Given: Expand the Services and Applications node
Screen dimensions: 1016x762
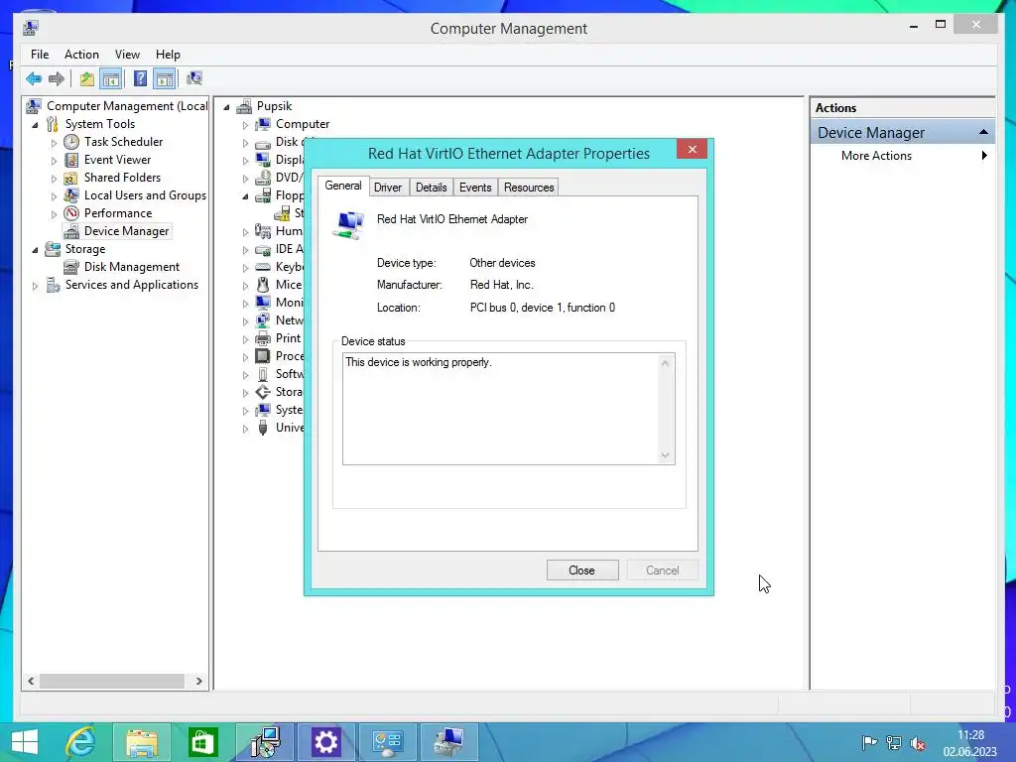Looking at the screenshot, I should tap(35, 285).
